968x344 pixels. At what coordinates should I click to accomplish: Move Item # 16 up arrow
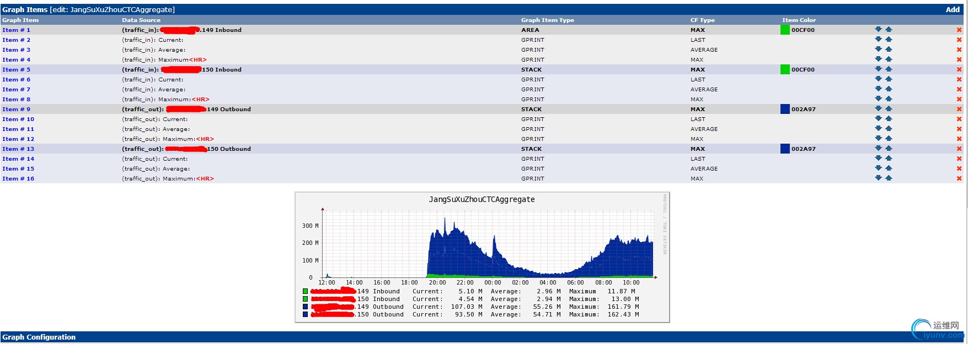coord(889,178)
